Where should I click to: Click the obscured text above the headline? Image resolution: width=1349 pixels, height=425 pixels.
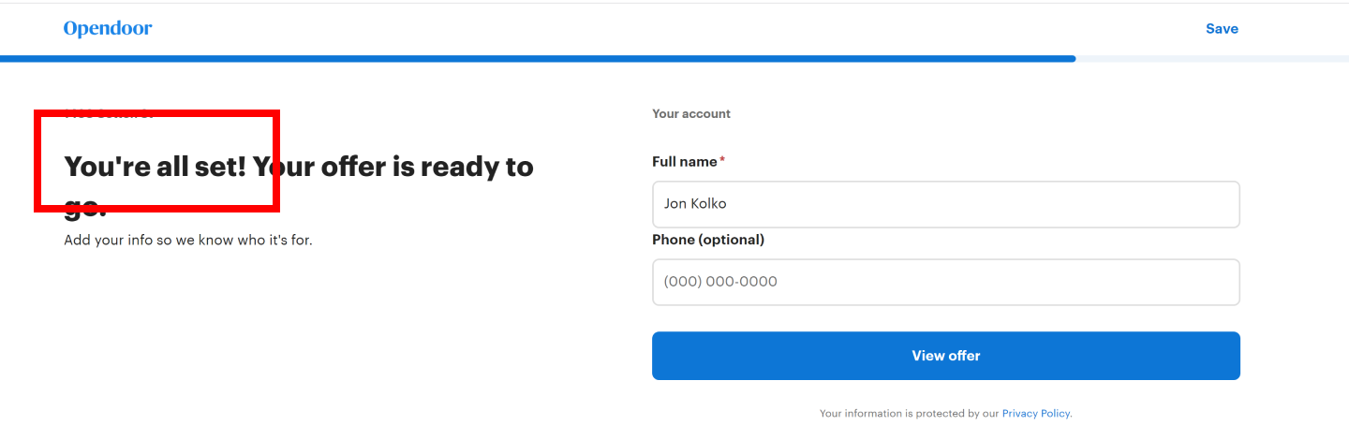coord(108,114)
